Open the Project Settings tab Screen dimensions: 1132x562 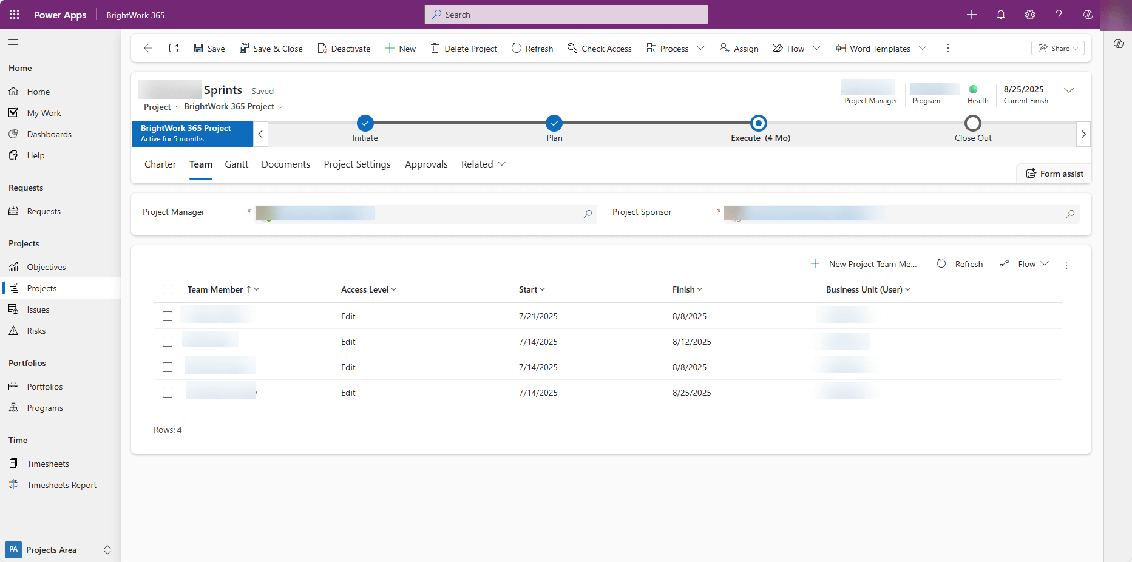point(357,164)
